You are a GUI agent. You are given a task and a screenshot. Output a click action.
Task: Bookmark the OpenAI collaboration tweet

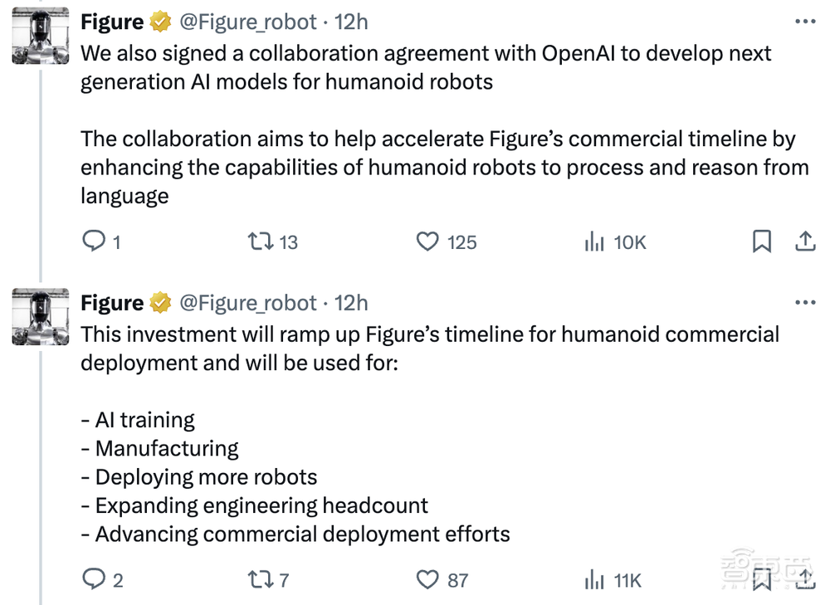click(763, 242)
